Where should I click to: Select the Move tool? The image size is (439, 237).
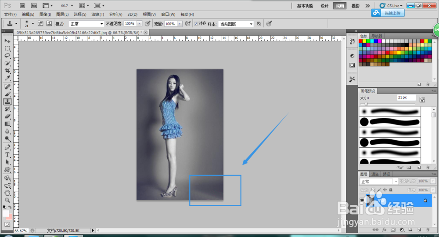(x=7, y=41)
